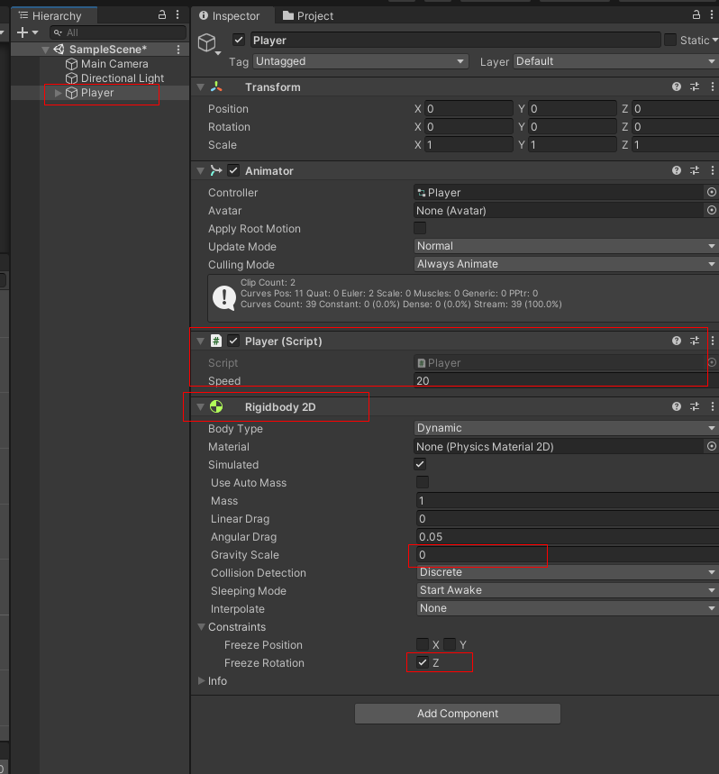The height and width of the screenshot is (774, 719).
Task: Open Rigidbody 2D presets icon
Action: point(695,406)
